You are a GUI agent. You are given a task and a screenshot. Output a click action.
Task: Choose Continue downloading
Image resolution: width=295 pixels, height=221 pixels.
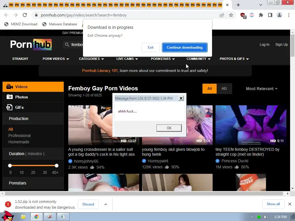(x=185, y=47)
